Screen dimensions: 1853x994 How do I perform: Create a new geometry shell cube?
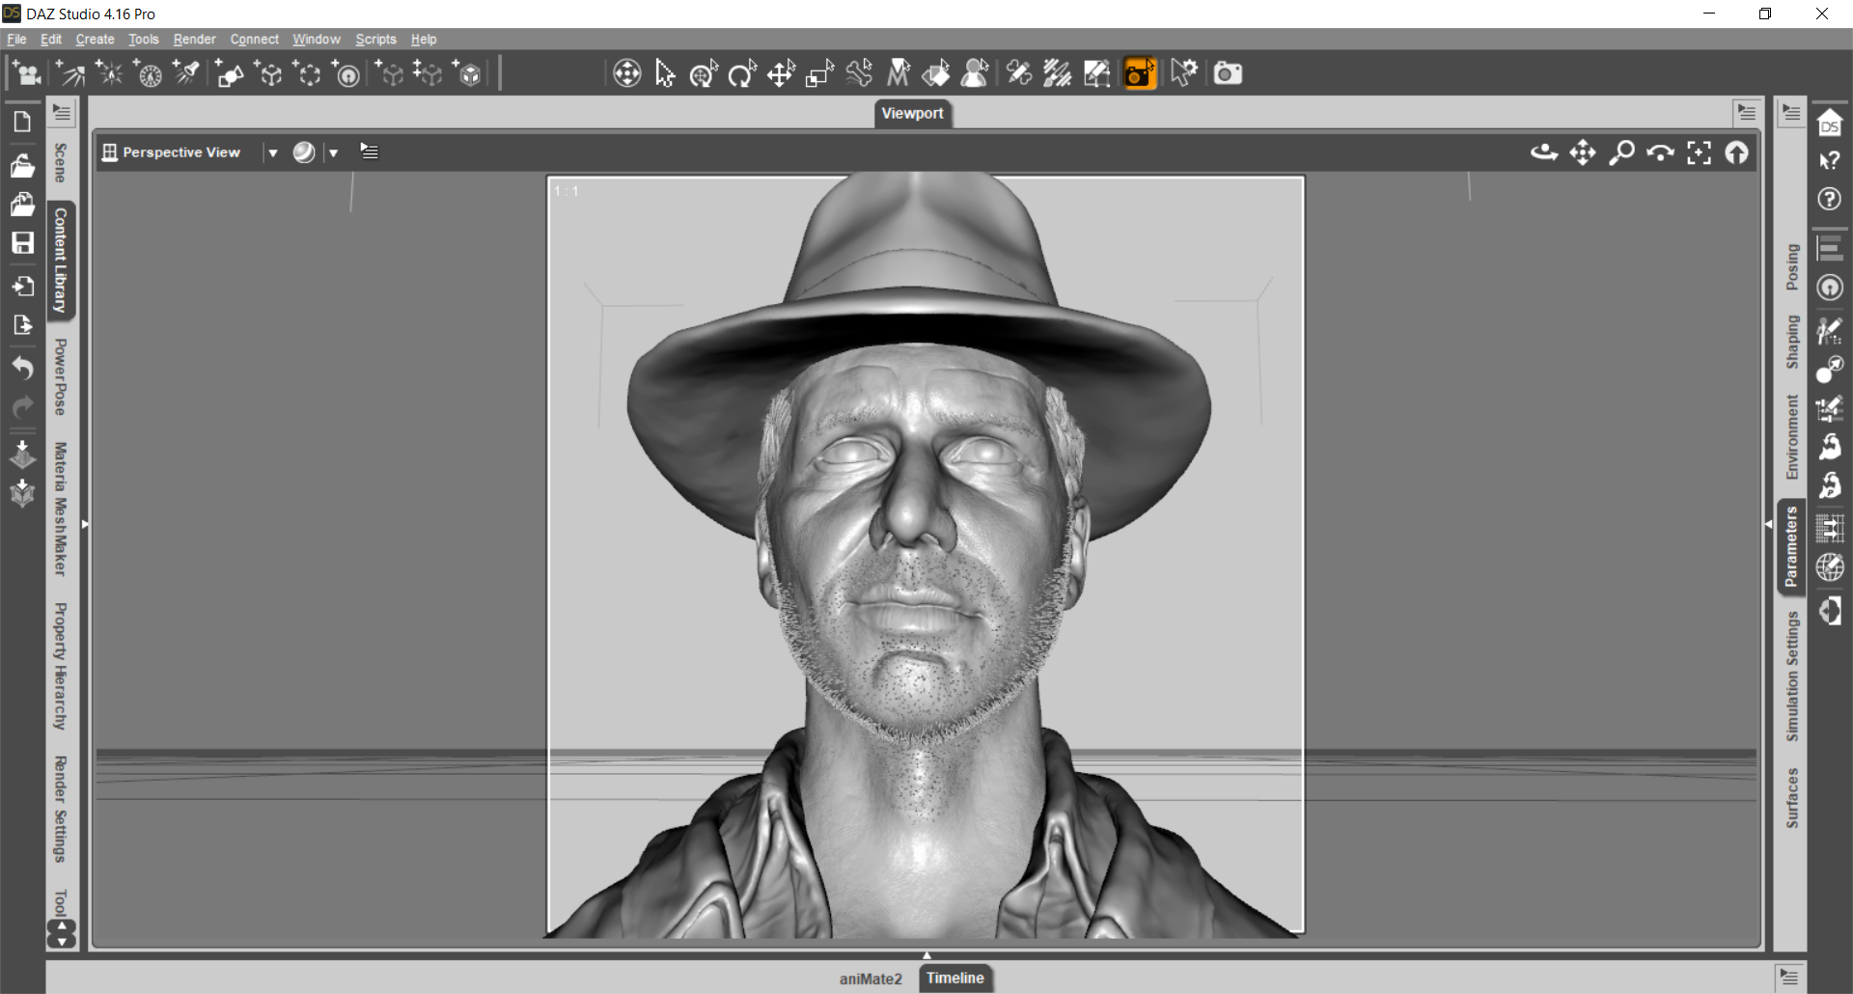click(x=468, y=73)
